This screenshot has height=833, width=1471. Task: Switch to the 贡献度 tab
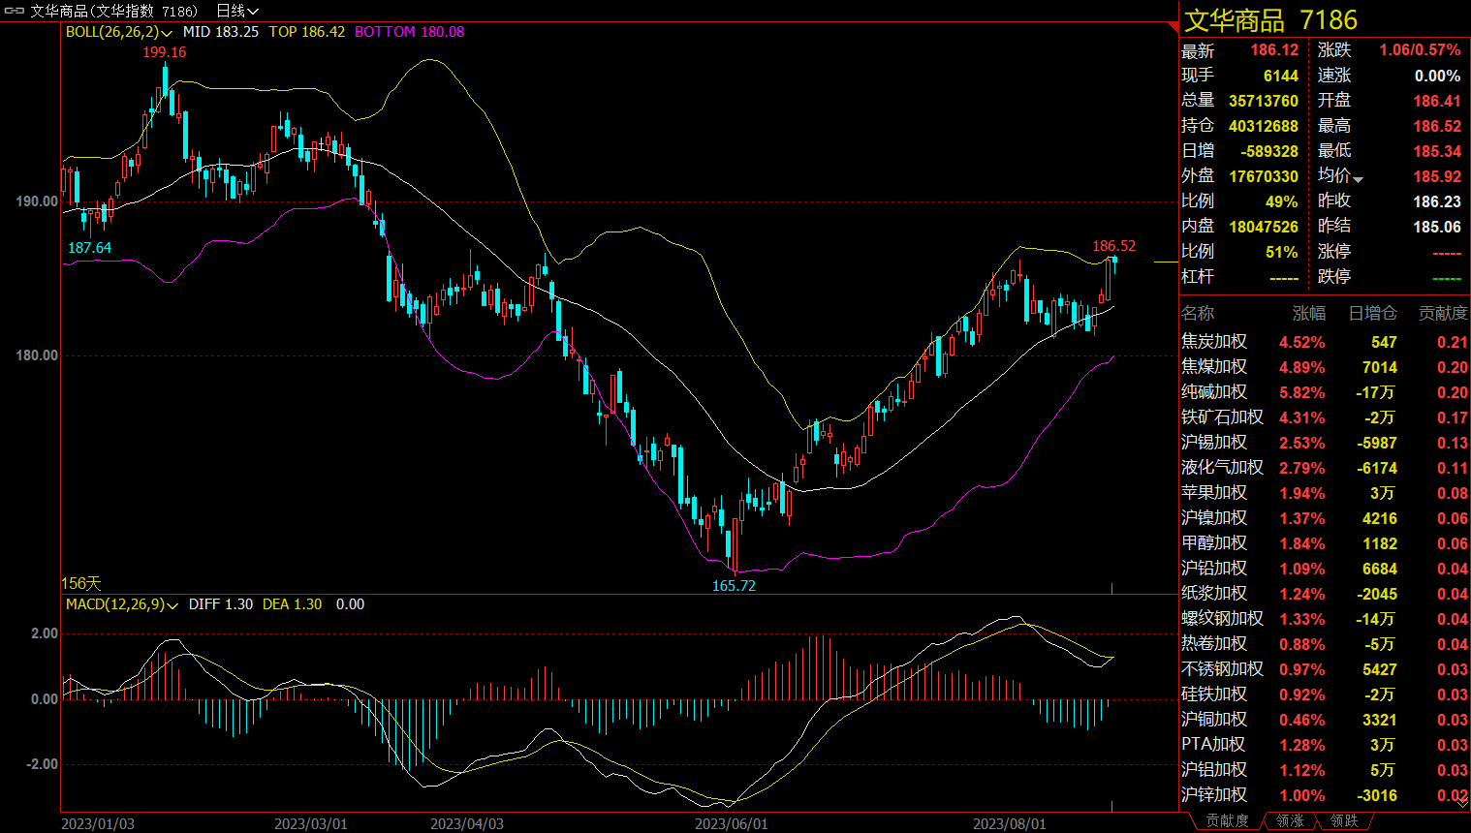tap(1227, 821)
